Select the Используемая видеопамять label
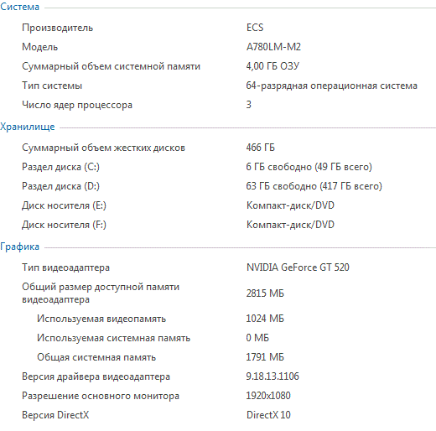436x431 pixels. (x=101, y=319)
